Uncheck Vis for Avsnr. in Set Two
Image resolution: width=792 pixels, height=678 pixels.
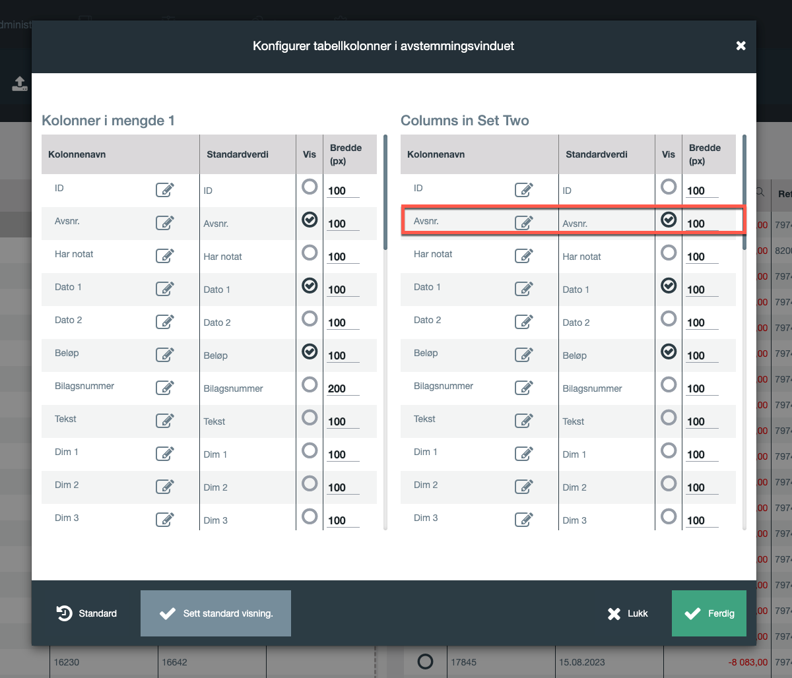pyautogui.click(x=669, y=220)
